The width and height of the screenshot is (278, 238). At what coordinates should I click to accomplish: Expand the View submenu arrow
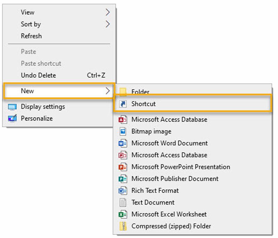[107, 12]
